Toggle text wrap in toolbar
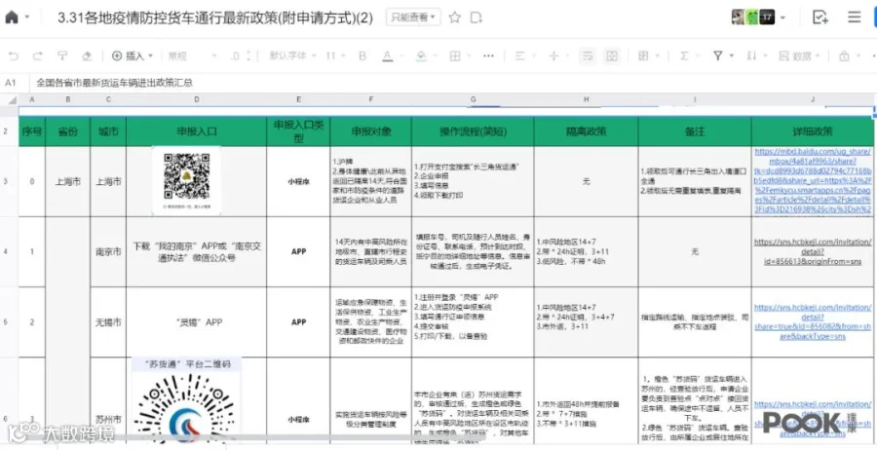The height and width of the screenshot is (450, 877). tap(588, 56)
